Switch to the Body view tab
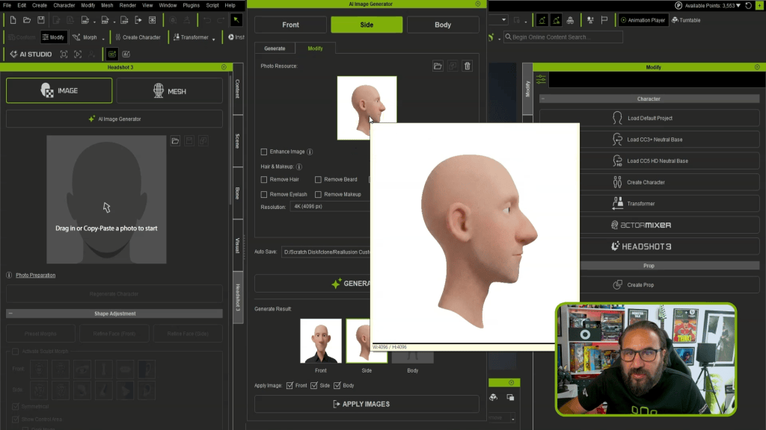Viewport: 766px width, 430px height. [443, 25]
